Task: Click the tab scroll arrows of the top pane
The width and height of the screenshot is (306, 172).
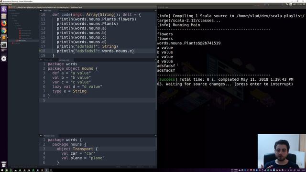Action: click(41, 11)
